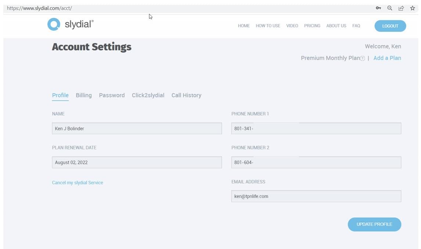Click the Name input field
Viewport: 421px width, 249px height.
coord(137,129)
